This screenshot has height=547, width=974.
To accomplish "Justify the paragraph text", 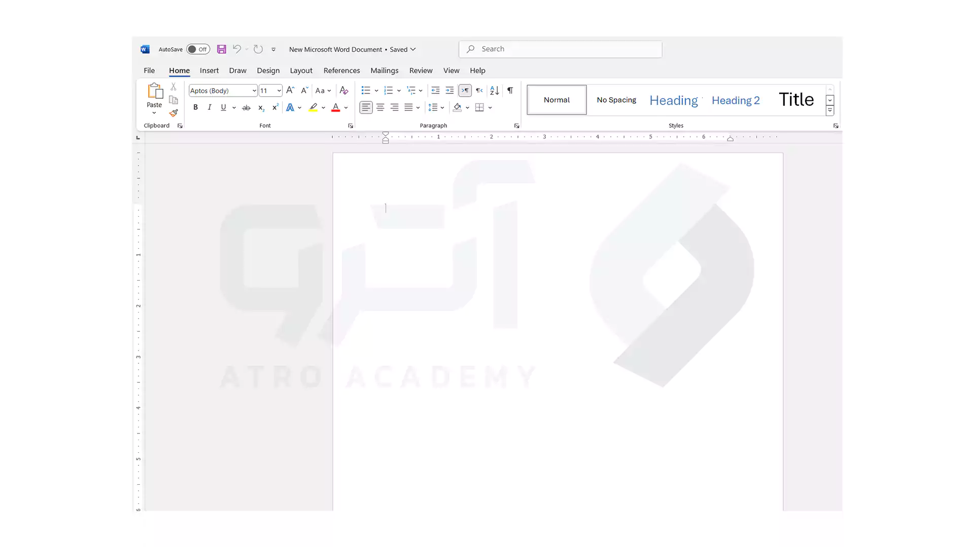I will (x=408, y=107).
